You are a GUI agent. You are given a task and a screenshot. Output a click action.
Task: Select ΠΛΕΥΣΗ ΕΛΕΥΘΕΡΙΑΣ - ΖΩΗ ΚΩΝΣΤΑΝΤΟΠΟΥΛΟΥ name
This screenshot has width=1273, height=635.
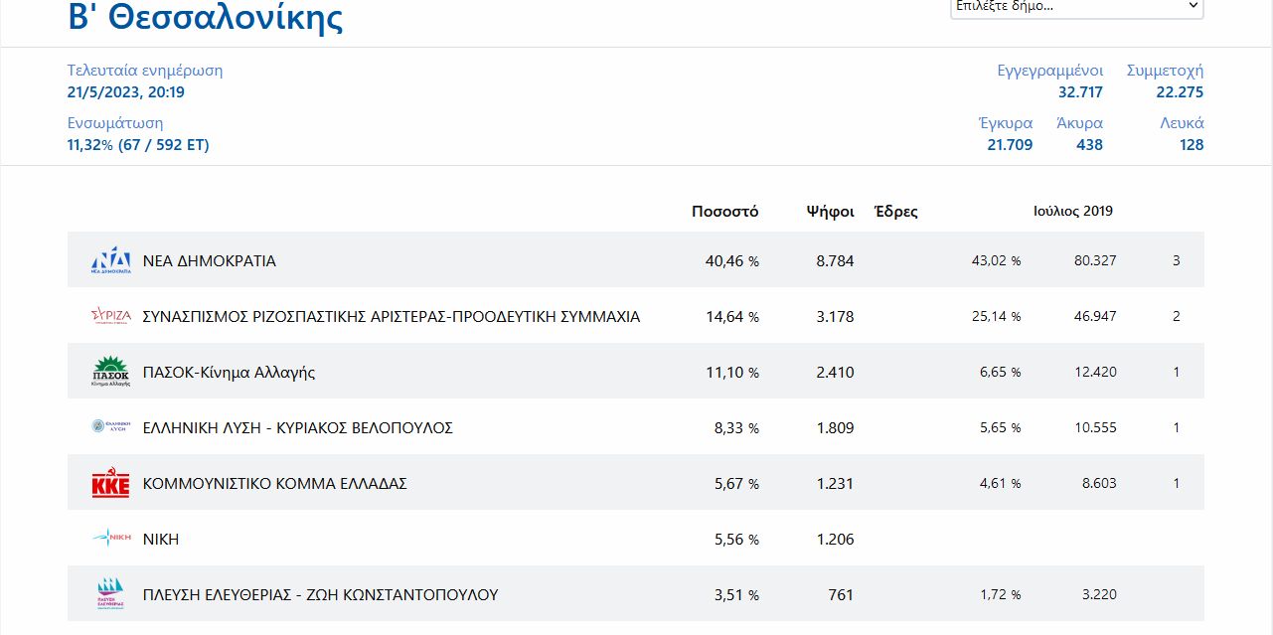(321, 595)
